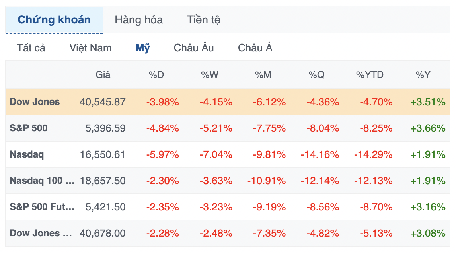Open the Hàng hóa tab
This screenshot has width=456, height=253.
(138, 20)
